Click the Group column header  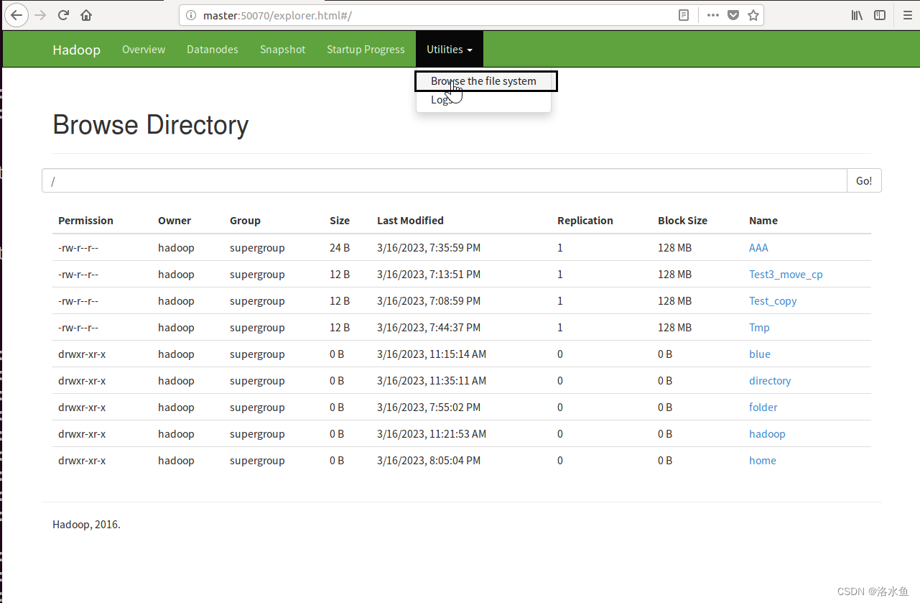pos(245,221)
